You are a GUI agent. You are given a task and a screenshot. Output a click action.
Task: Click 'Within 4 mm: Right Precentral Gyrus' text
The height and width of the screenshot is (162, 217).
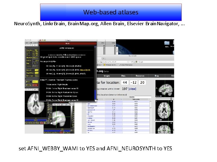(61, 96)
